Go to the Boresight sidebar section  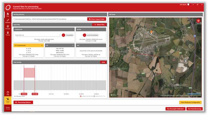point(8,27)
